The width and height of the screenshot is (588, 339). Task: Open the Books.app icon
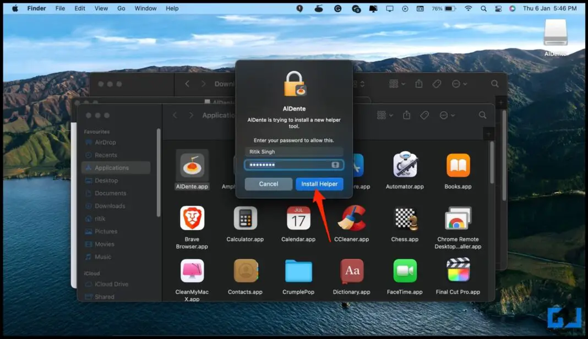tap(458, 166)
